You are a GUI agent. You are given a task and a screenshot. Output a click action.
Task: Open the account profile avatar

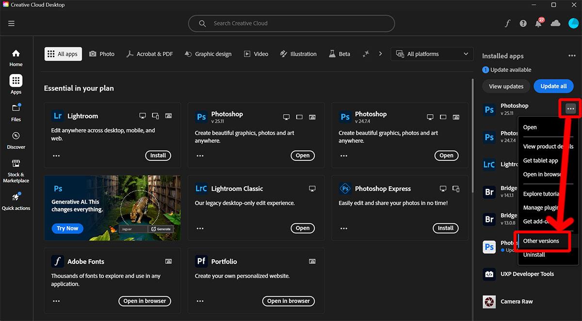tap(573, 23)
